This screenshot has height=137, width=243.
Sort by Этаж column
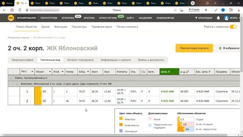(58, 72)
